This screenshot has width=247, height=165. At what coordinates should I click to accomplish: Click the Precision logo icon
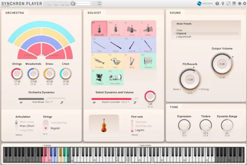pos(199,3)
